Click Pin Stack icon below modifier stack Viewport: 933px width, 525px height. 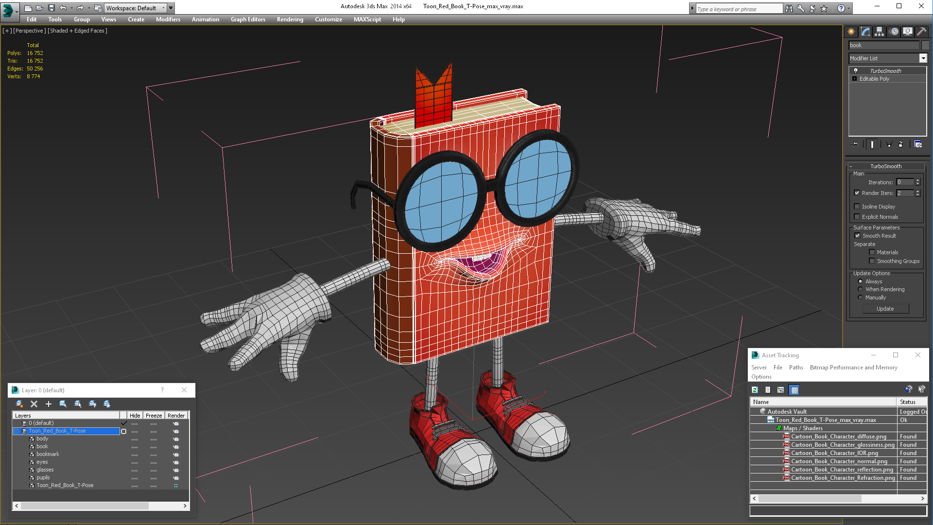855,144
